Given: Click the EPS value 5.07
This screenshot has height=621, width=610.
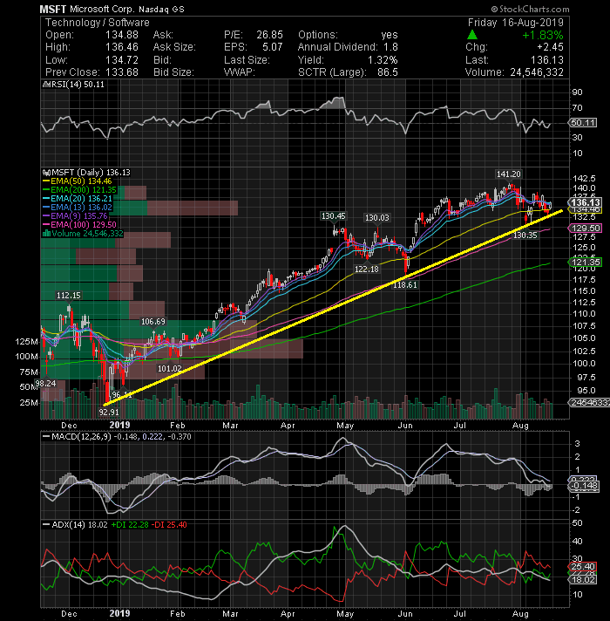Looking at the screenshot, I should [273, 47].
